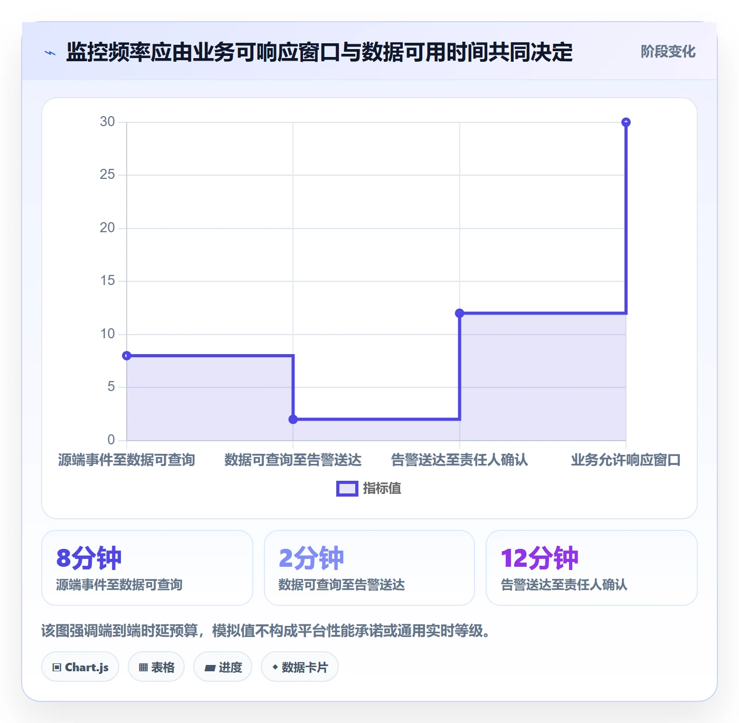Click the caption under the 8分钟 value
Viewport: 739px width, 723px height.
(119, 585)
